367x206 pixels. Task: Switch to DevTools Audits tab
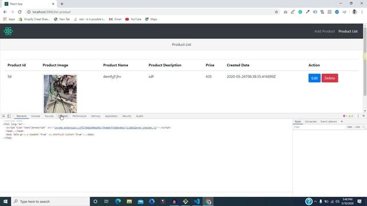(139, 116)
